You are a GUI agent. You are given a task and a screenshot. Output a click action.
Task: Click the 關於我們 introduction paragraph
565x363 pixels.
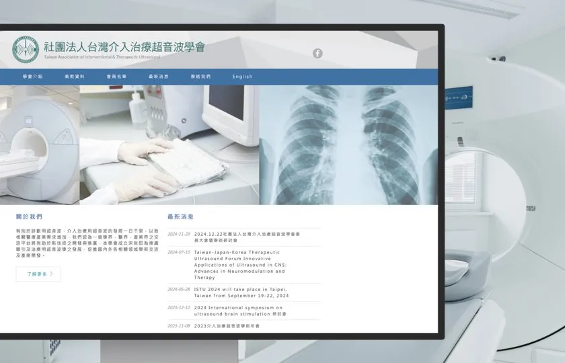tap(87, 243)
